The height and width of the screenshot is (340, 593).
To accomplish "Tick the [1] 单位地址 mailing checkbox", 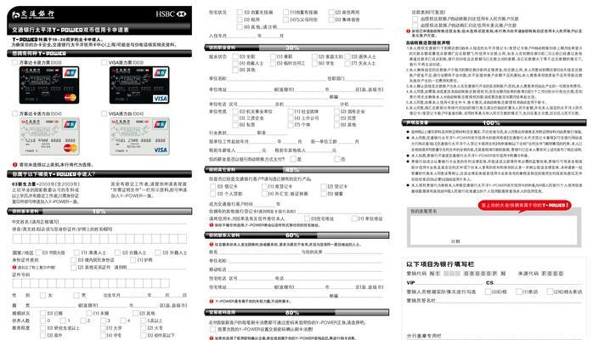I will (354, 218).
